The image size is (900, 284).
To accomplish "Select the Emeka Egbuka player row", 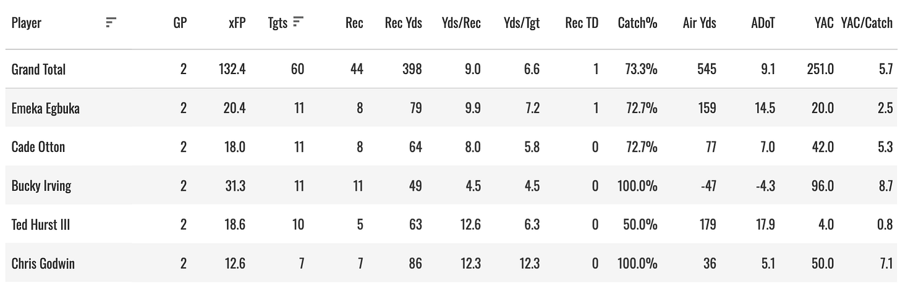I will point(450,108).
